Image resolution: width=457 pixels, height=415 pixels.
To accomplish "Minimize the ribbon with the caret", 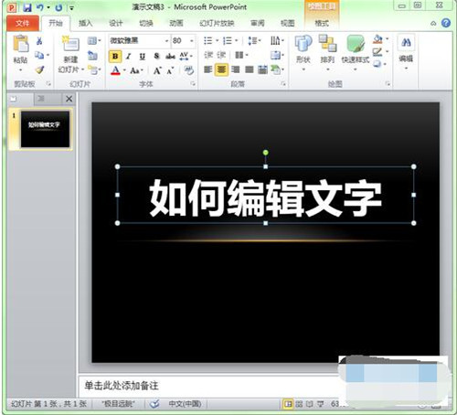I will tap(433, 23).
